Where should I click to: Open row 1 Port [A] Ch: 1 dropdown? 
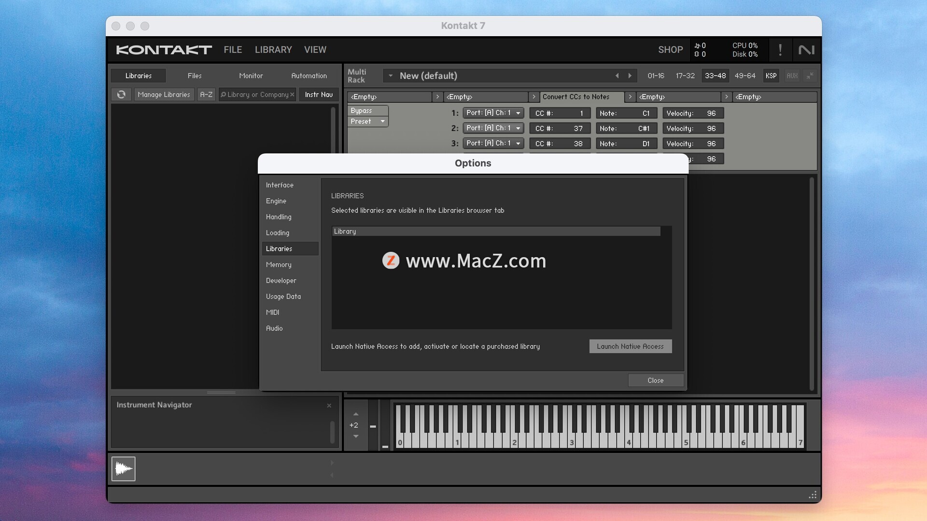(493, 113)
